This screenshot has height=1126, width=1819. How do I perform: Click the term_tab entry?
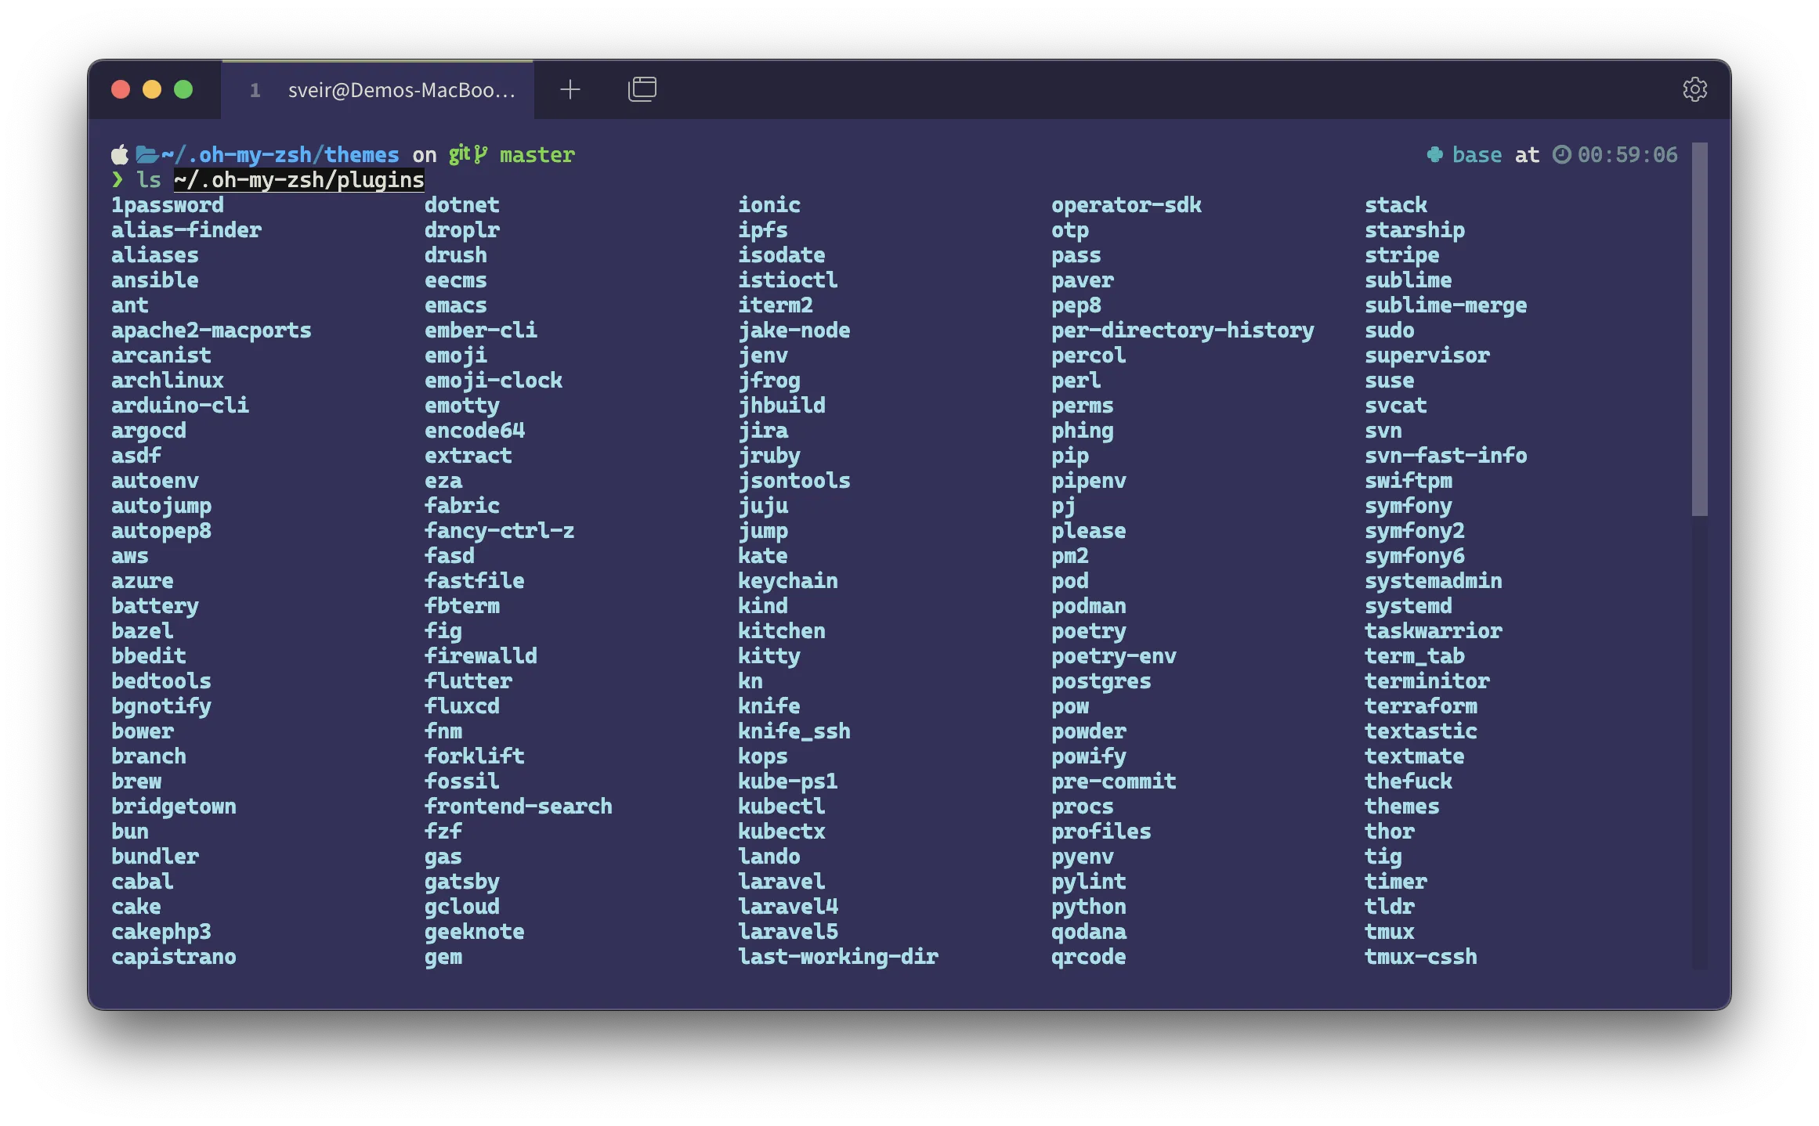click(x=1415, y=655)
